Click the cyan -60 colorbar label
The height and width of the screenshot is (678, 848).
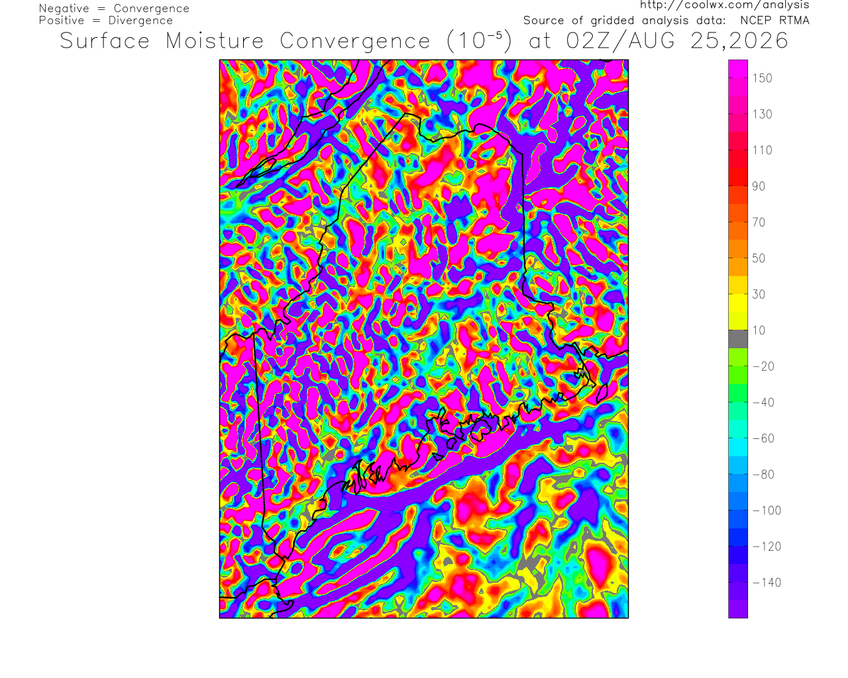tap(764, 438)
